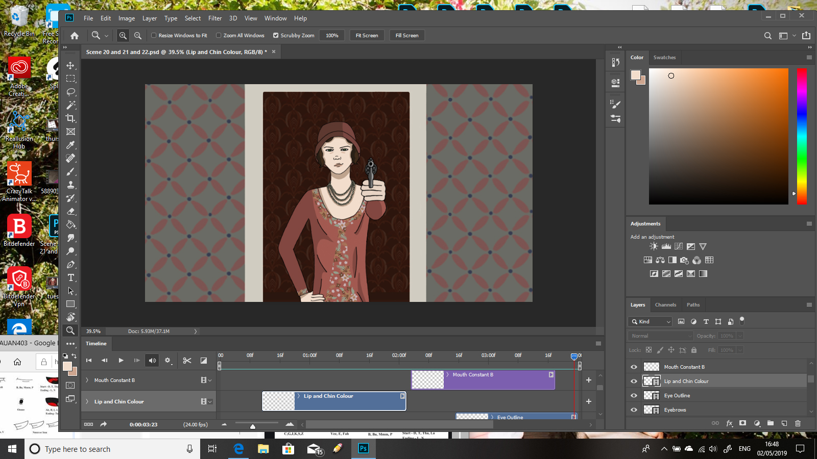Open the Filter menu
Image resolution: width=817 pixels, height=459 pixels.
click(x=215, y=18)
